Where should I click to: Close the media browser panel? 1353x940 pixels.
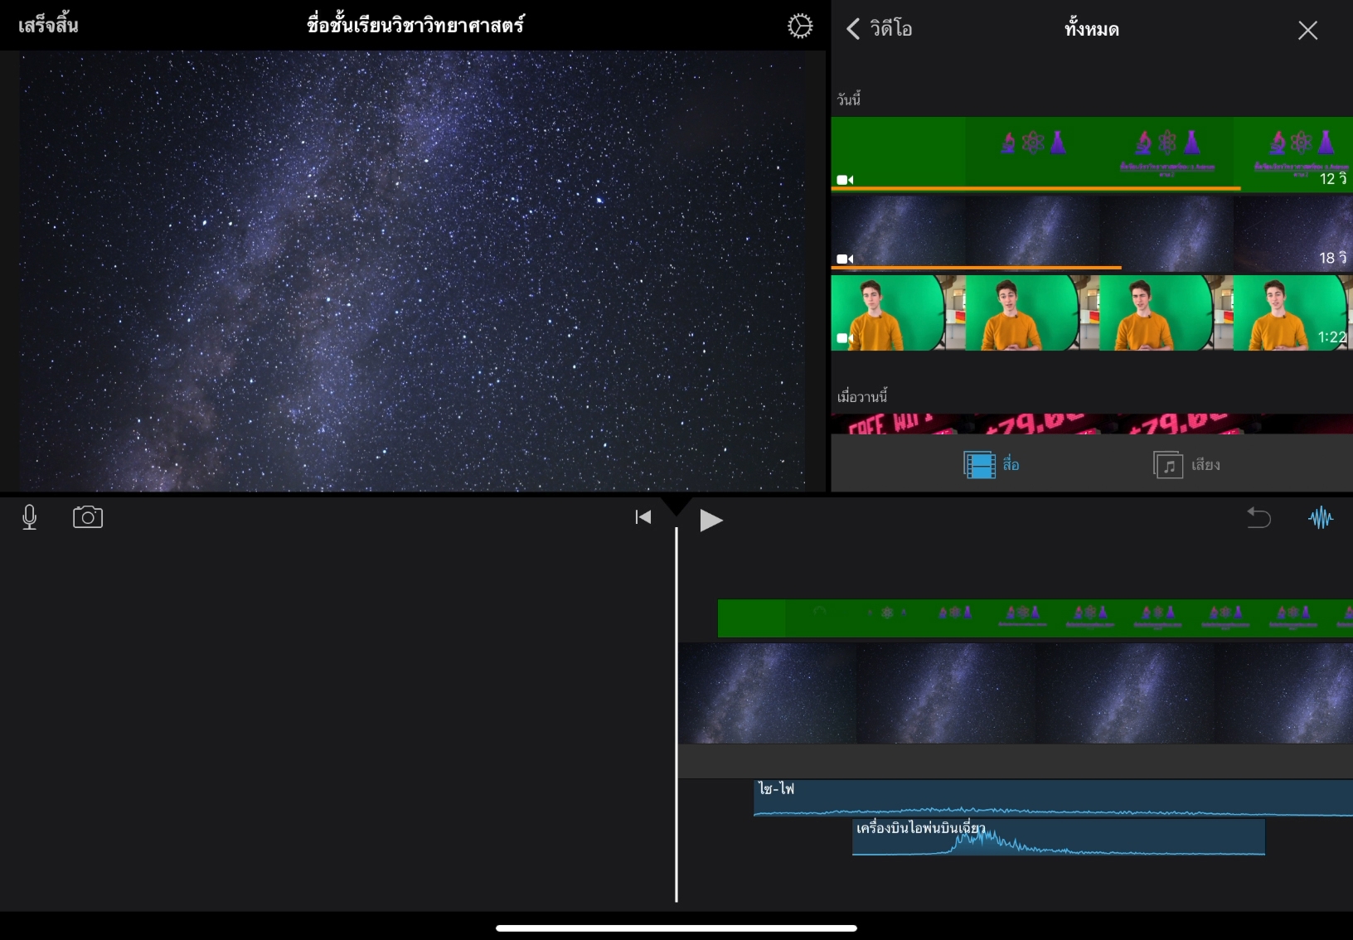click(x=1307, y=31)
